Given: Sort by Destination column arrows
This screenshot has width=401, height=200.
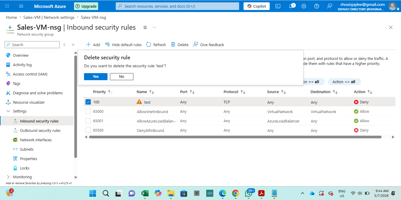Looking at the screenshot, I should click(335, 92).
